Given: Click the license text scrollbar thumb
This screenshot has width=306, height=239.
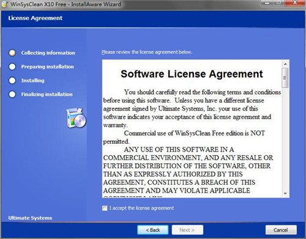Looking at the screenshot, I should point(285,78).
